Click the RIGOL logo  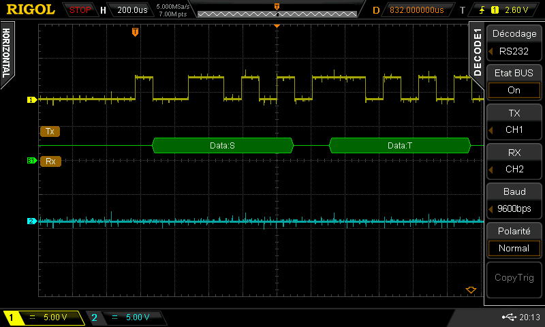pyautogui.click(x=31, y=10)
